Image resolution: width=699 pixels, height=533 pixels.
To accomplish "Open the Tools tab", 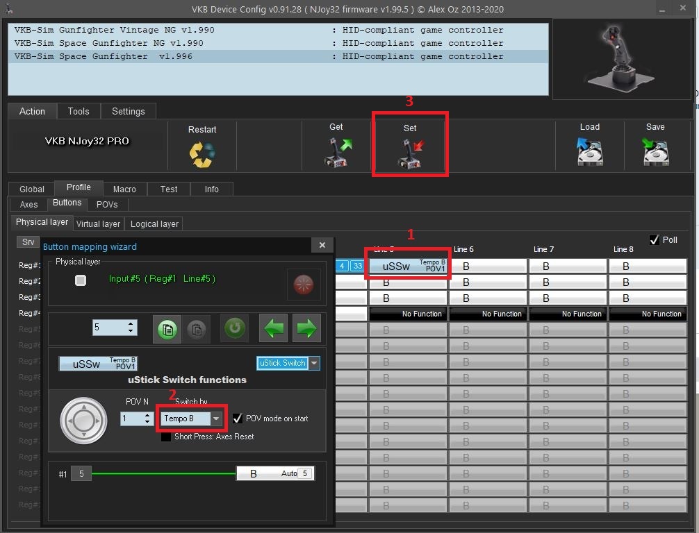I will click(79, 111).
